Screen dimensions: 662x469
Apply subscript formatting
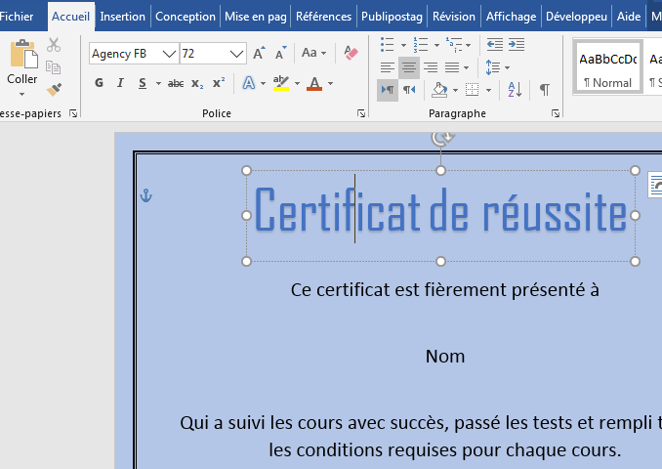(x=197, y=83)
